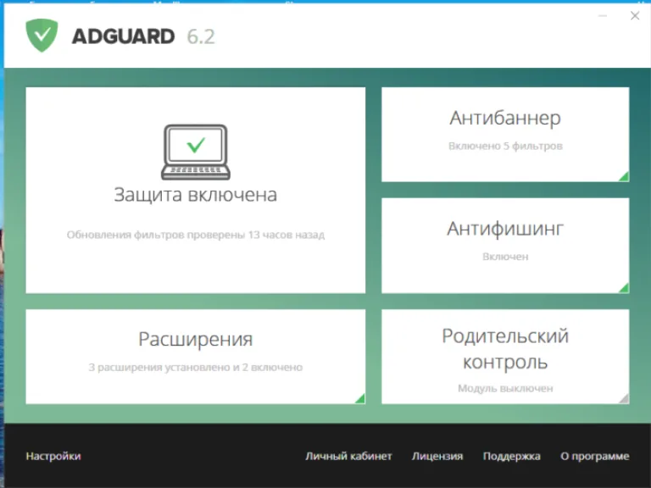Viewport: 651px width, 488px height.
Task: Click 'Обновления фильтров проверены 13 часов назад'
Action: [x=196, y=235]
